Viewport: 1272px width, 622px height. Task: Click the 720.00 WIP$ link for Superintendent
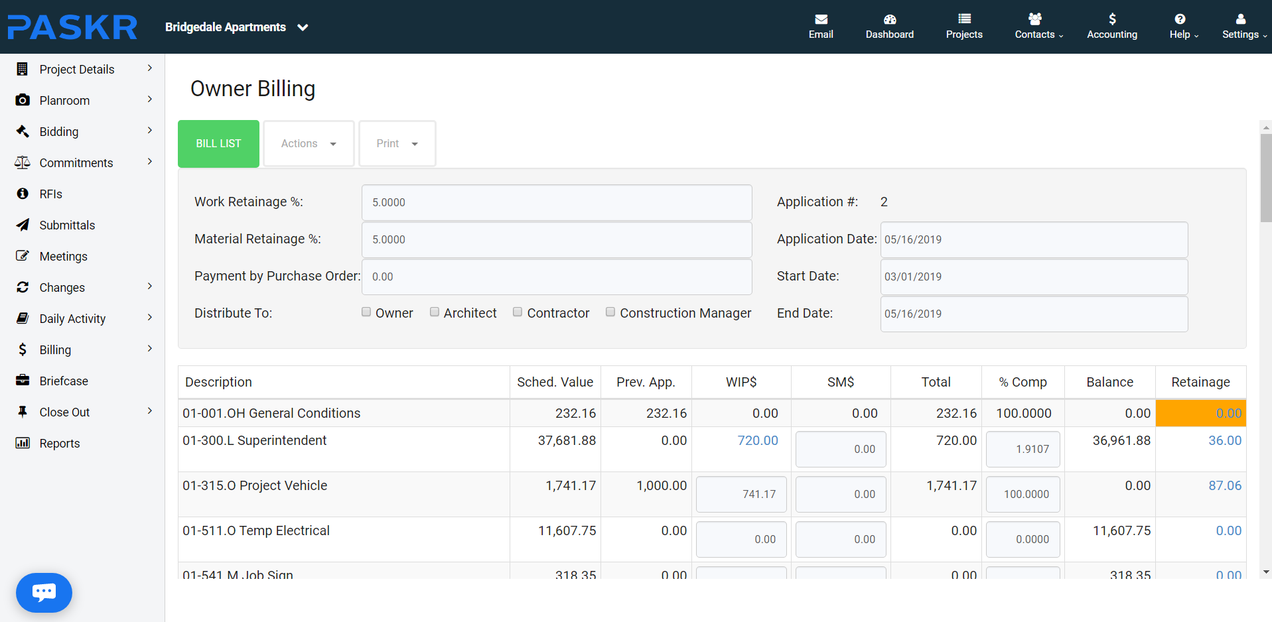(757, 440)
